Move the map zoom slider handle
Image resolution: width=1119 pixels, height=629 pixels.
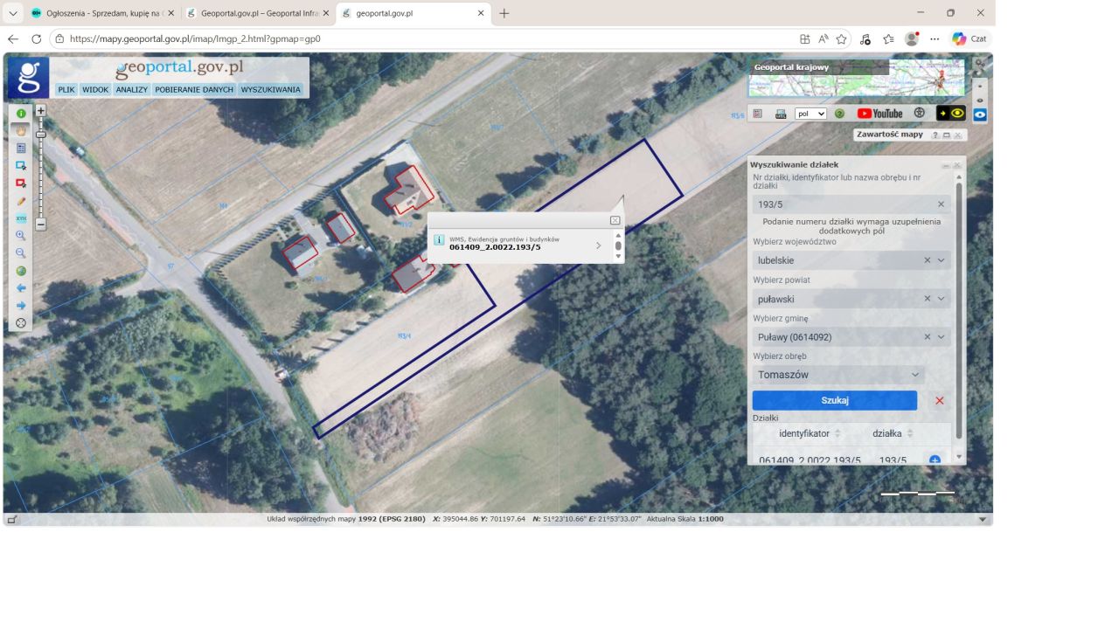(x=40, y=135)
